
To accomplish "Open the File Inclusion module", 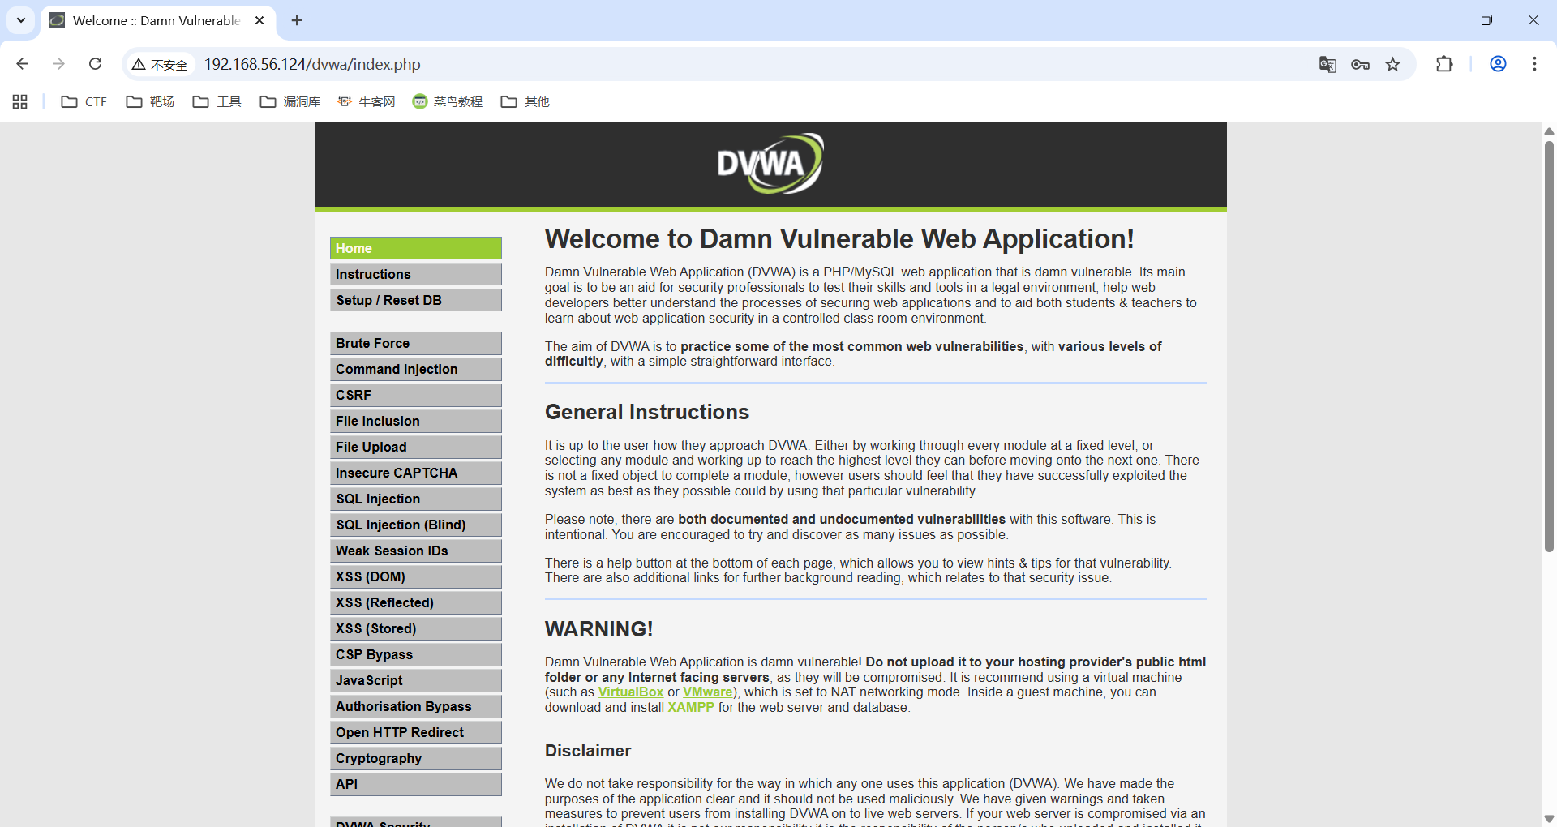I will coord(416,421).
